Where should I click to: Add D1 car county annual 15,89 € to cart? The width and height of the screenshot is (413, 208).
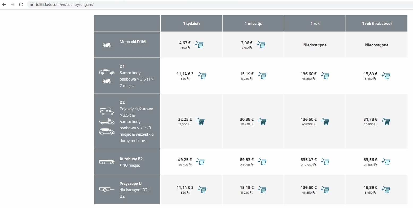[386, 76]
